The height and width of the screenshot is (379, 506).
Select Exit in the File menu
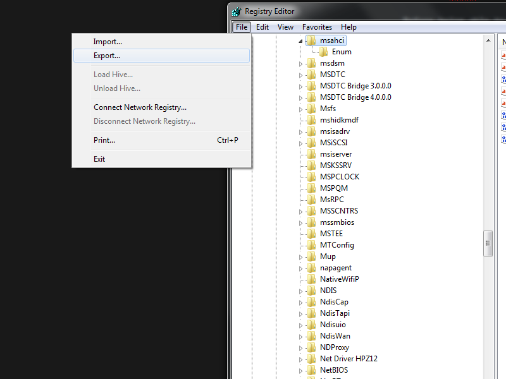click(161, 159)
